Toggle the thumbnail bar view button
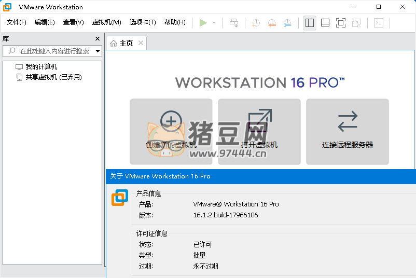This screenshot has height=278, width=416. [x=325, y=22]
